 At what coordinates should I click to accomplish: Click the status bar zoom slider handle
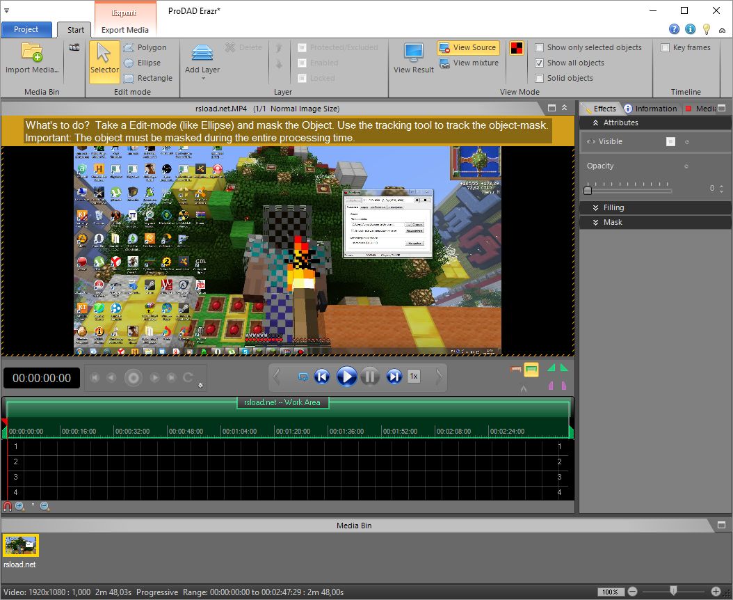point(673,591)
